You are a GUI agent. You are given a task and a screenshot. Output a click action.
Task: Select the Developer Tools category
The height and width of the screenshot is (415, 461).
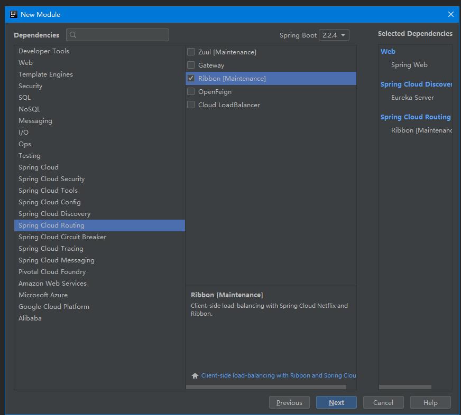coord(100,51)
